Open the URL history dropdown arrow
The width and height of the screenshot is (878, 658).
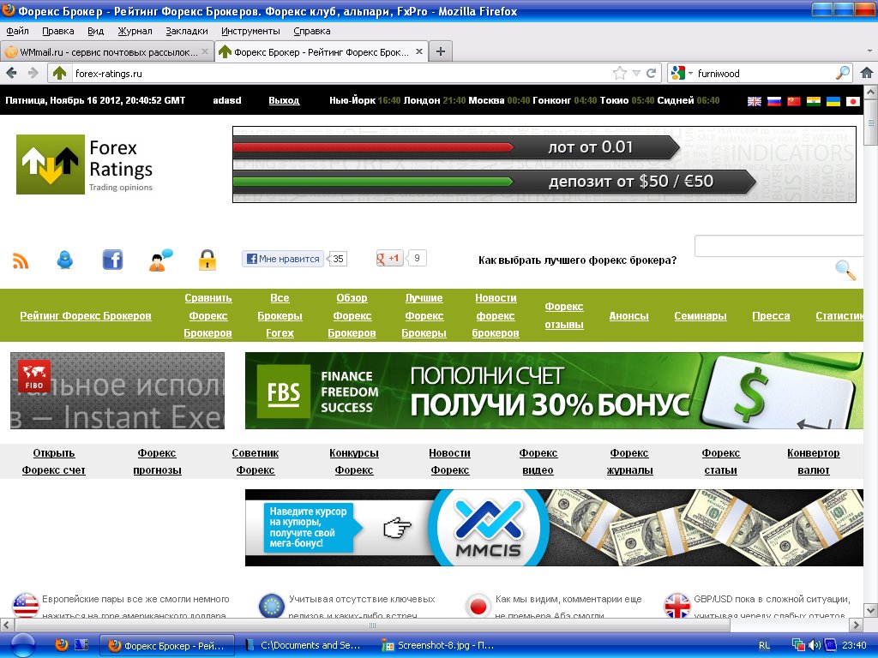(x=636, y=73)
